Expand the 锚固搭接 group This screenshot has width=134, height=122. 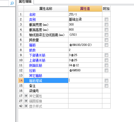click(26, 101)
